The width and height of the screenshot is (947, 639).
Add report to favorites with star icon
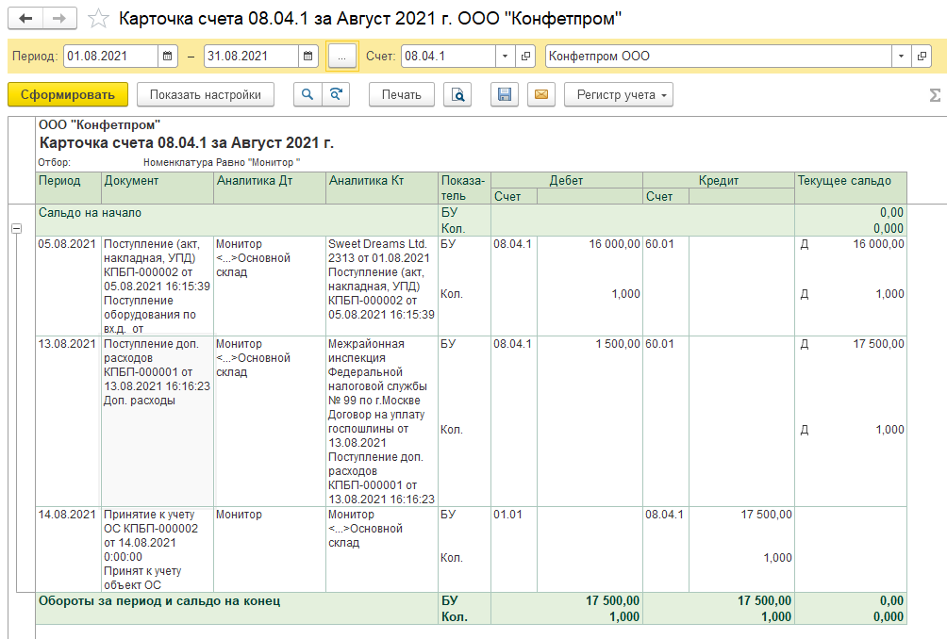tap(97, 19)
